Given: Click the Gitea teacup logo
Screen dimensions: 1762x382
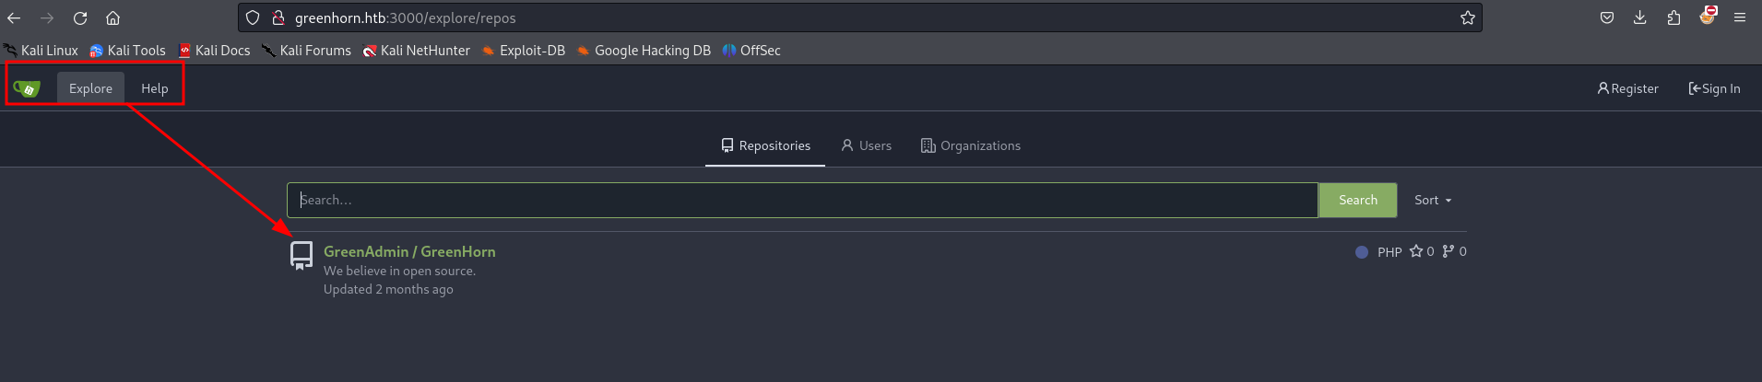Looking at the screenshot, I should pos(27,88).
